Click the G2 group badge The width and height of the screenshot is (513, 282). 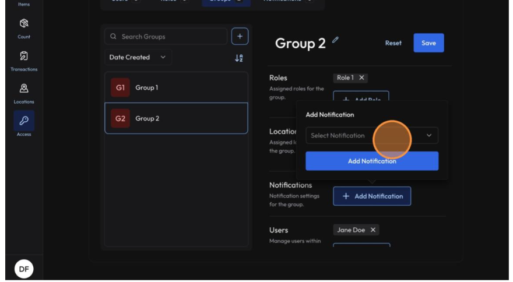coord(120,118)
